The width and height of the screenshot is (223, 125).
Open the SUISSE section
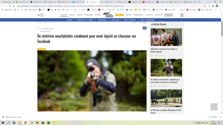pos(72,15)
